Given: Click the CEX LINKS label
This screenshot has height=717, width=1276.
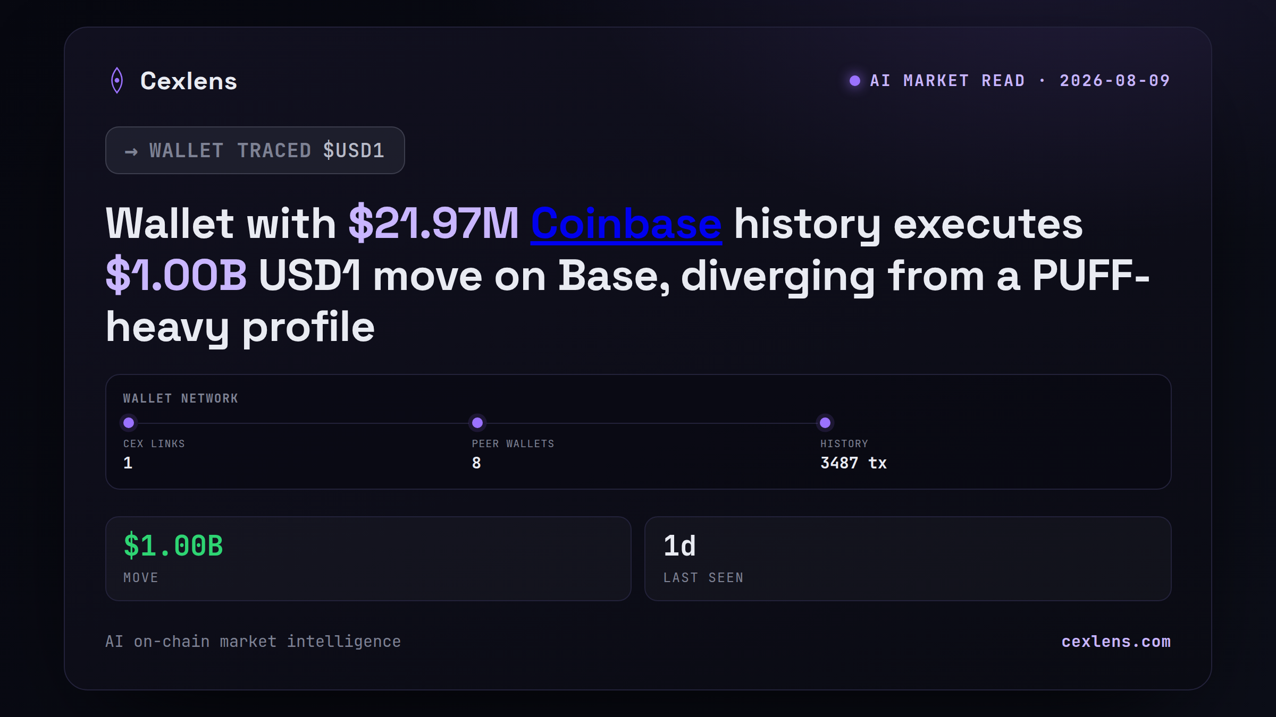Looking at the screenshot, I should 154,444.
